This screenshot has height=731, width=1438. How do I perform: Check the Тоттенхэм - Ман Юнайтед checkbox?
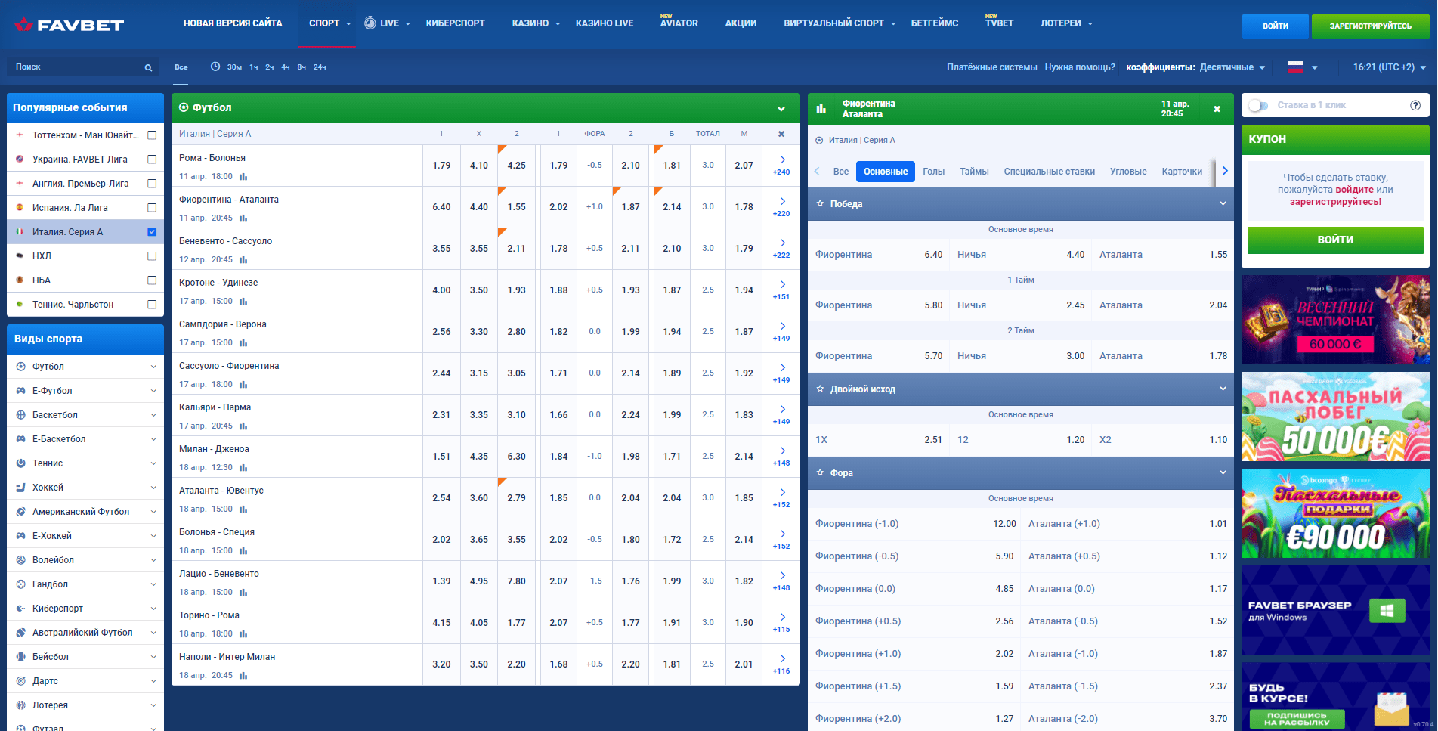[152, 135]
